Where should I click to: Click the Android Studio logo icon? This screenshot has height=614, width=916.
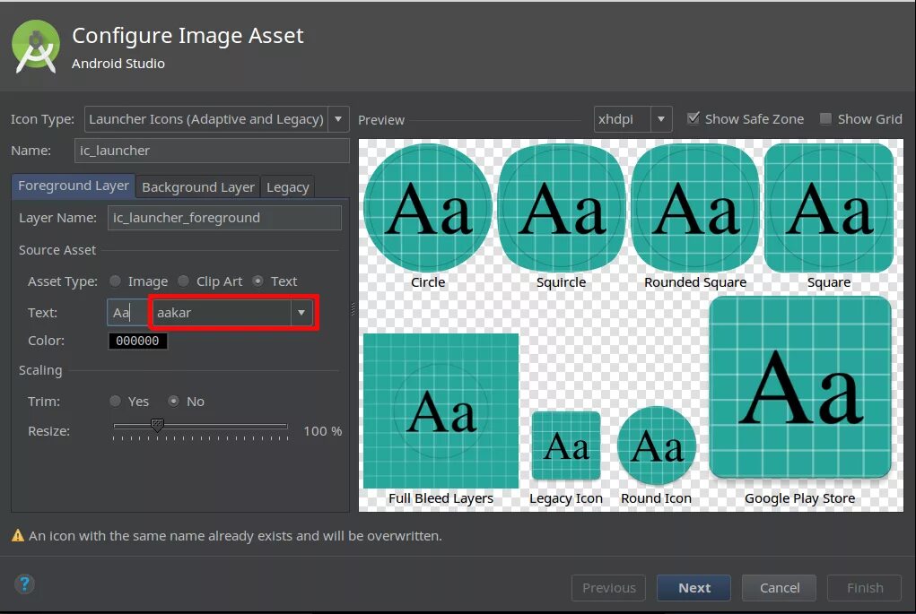(x=36, y=46)
